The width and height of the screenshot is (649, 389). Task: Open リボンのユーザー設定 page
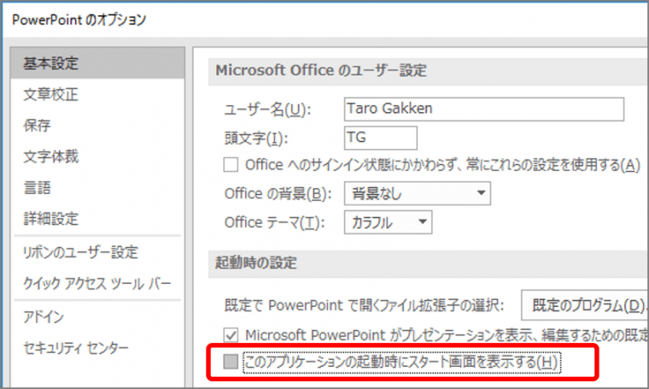pyautogui.click(x=80, y=252)
